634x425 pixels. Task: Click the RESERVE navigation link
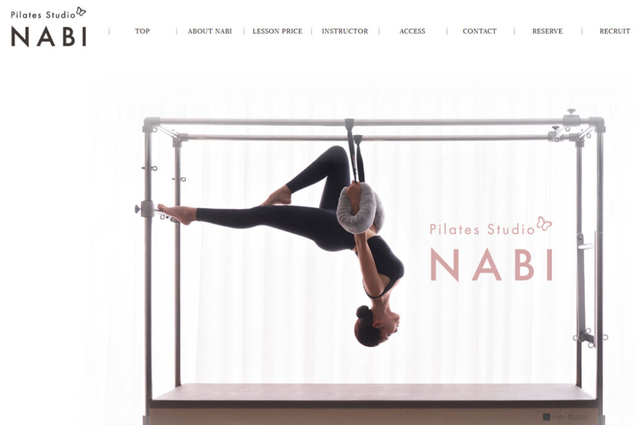tap(547, 31)
